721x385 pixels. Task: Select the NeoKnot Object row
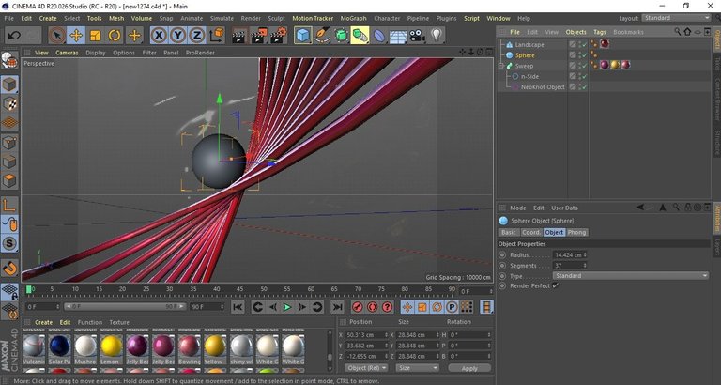click(543, 87)
